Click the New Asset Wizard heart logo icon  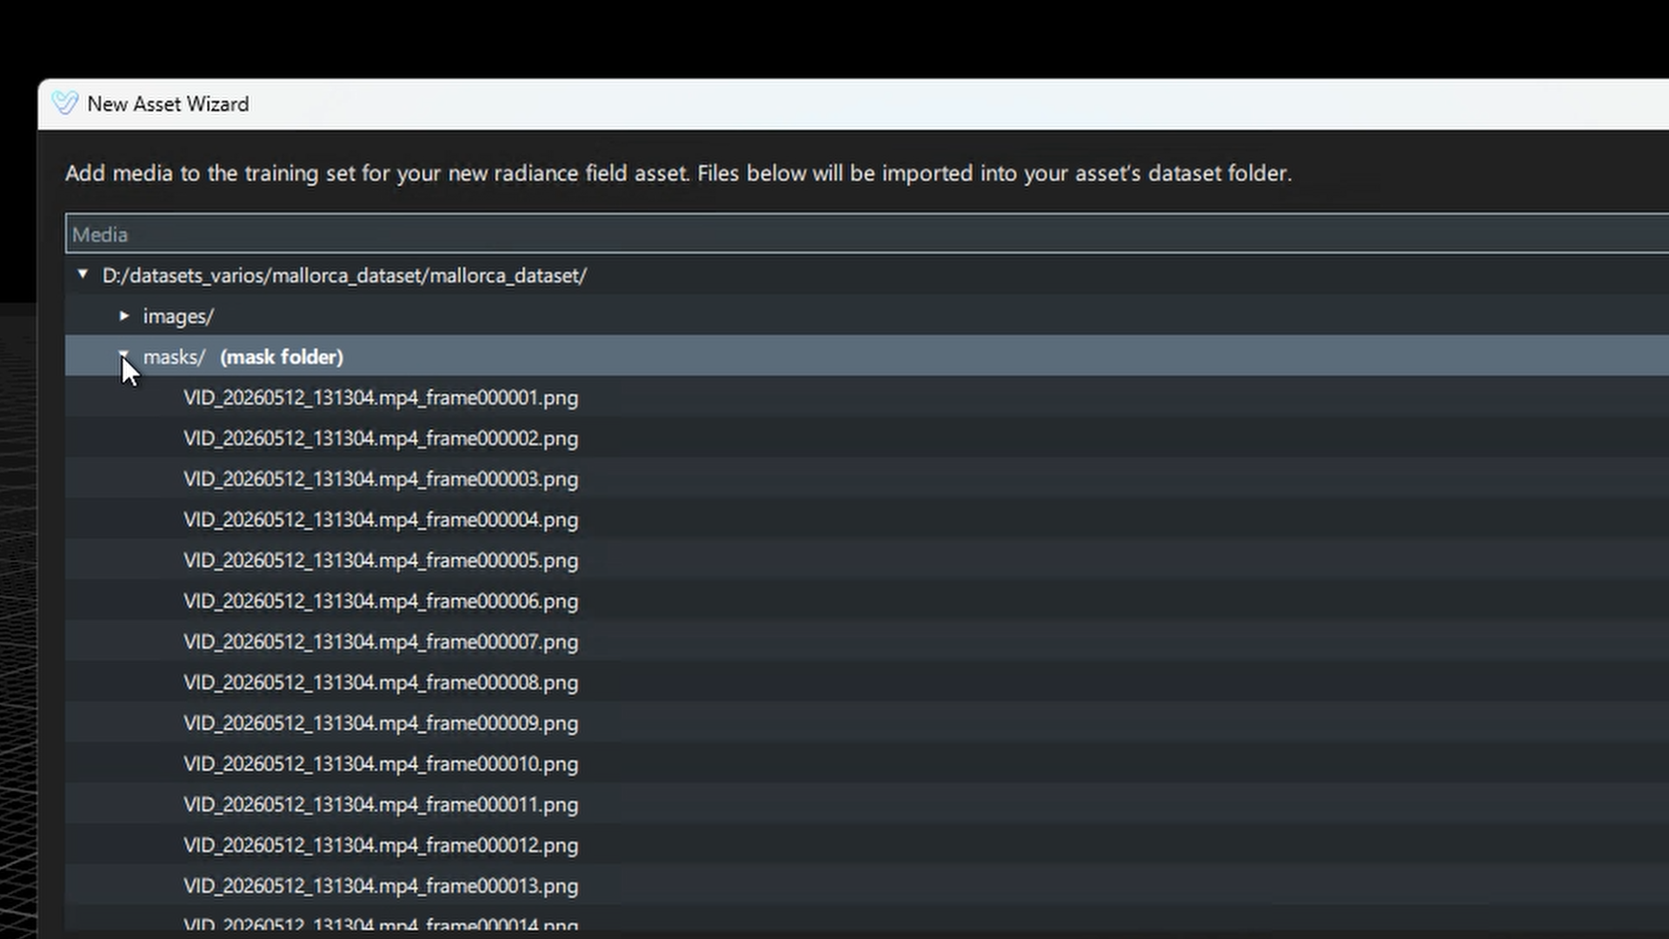tap(65, 103)
